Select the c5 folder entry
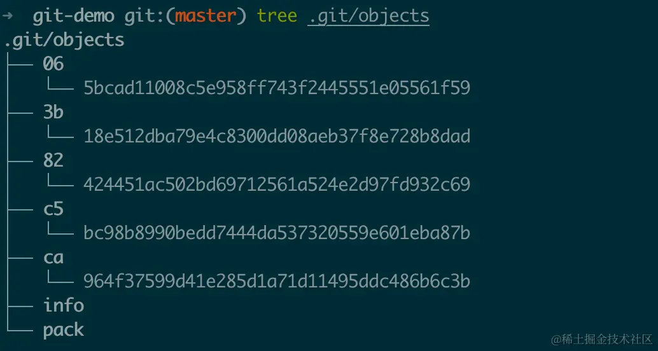 pos(53,209)
